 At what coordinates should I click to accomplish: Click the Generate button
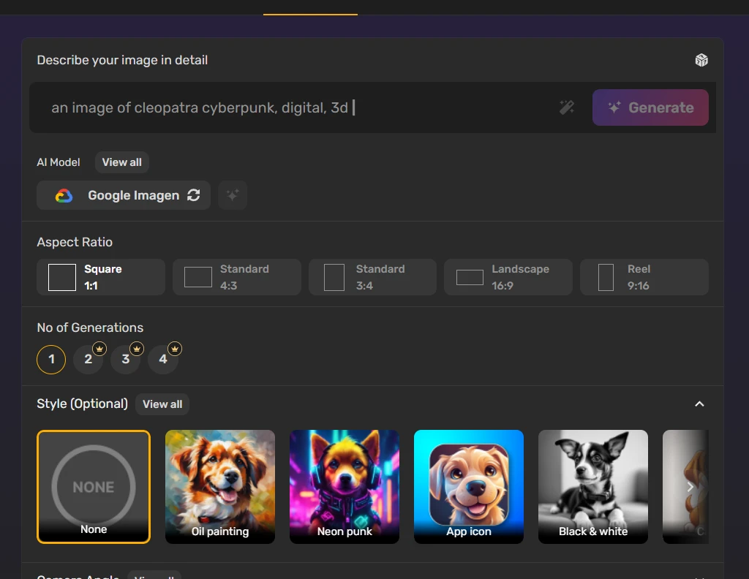(650, 107)
